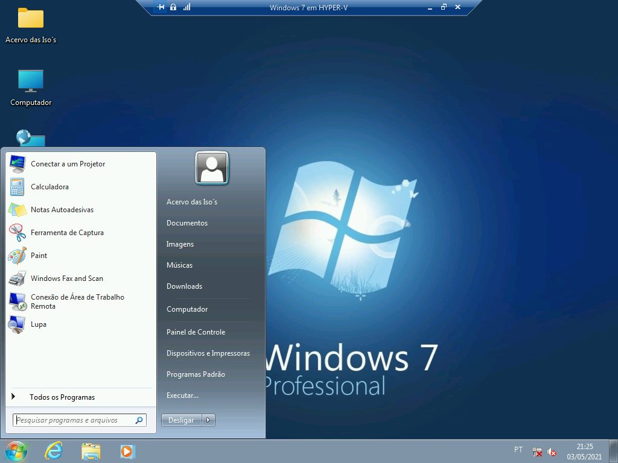Open Dispositivos e Impressoras
The image size is (618, 463).
tap(208, 353)
